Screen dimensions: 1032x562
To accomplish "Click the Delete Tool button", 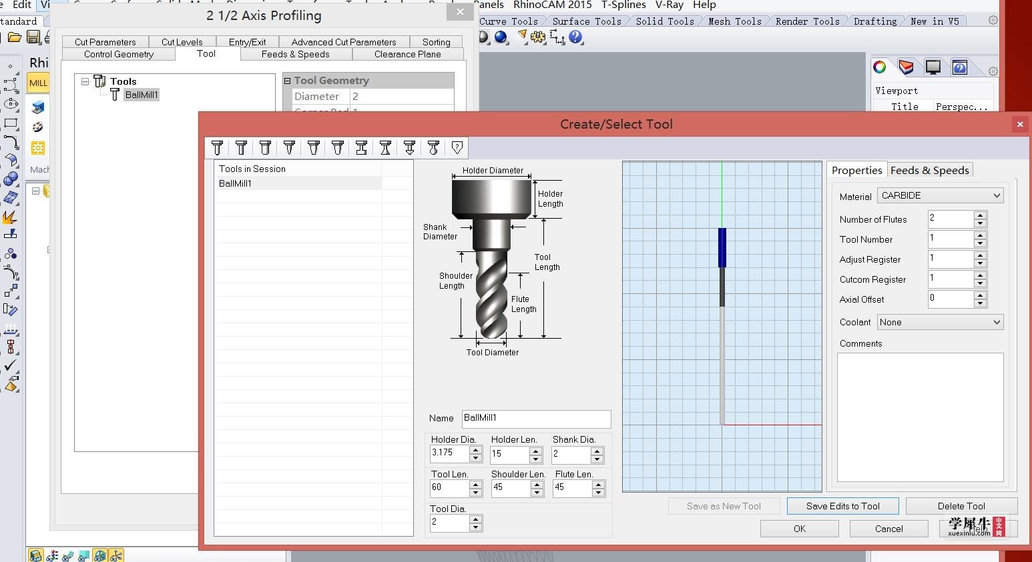I will pos(961,506).
